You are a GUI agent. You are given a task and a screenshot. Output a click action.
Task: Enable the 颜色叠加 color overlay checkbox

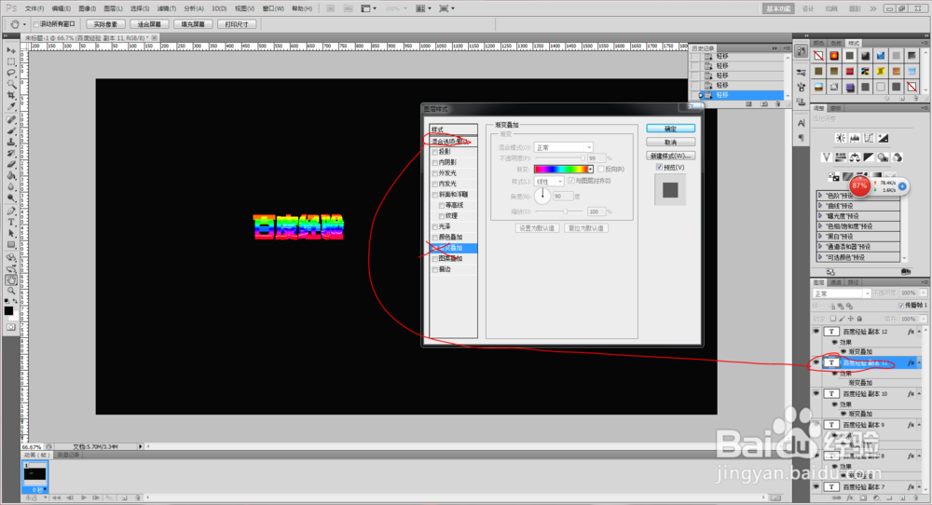[x=435, y=238]
